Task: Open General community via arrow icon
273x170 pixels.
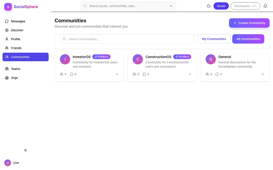Action: (x=263, y=74)
